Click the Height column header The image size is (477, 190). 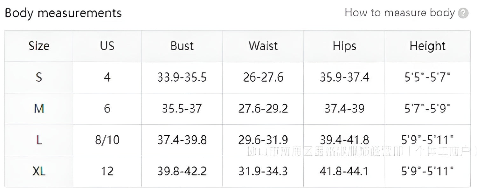pos(427,46)
